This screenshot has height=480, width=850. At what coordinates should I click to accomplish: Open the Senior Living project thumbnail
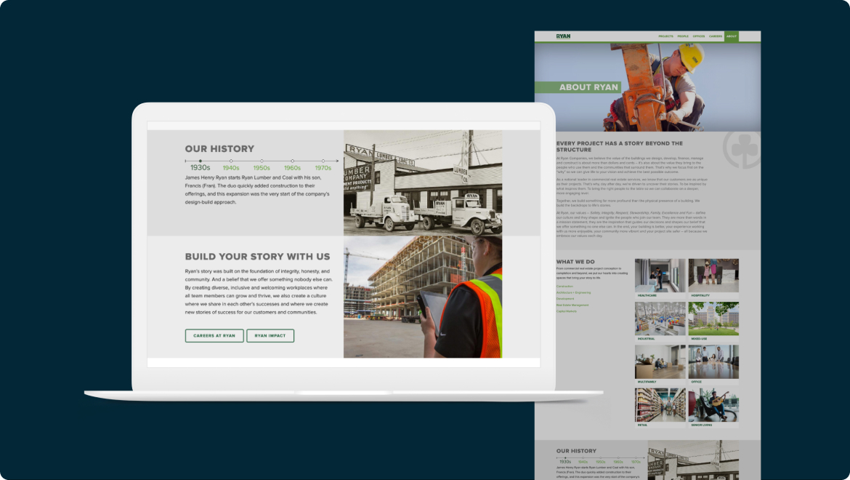(x=713, y=408)
